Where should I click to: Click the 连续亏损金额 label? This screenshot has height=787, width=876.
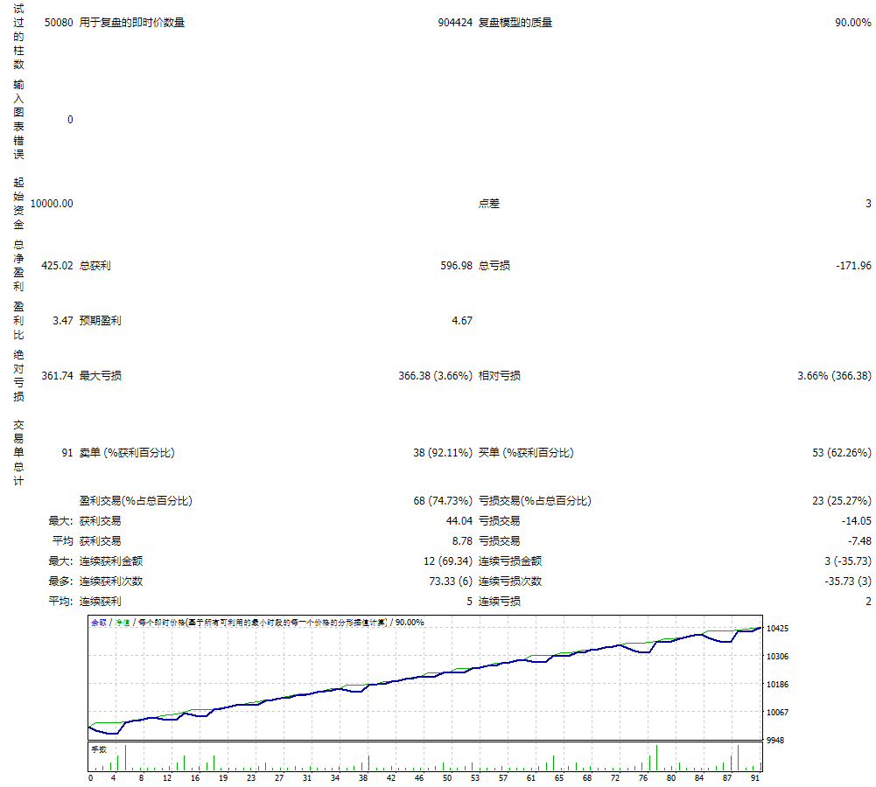coord(510,561)
